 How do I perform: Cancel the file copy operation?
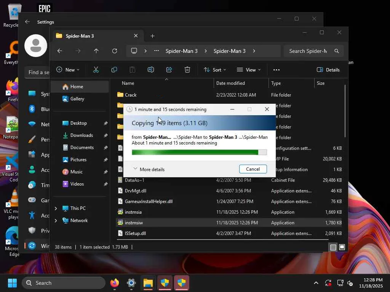253,169
